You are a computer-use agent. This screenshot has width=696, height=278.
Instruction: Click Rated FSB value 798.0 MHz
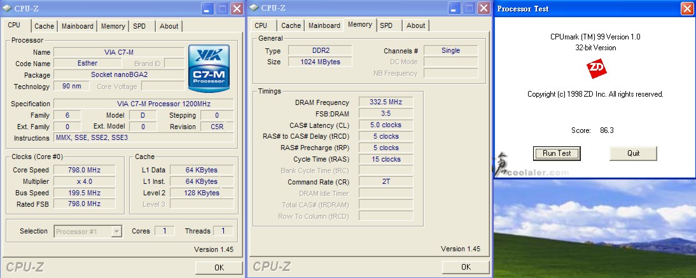coord(85,204)
